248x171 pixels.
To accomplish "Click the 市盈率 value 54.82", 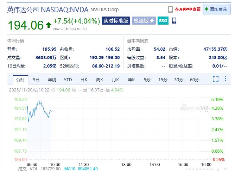I will [x=160, y=49].
